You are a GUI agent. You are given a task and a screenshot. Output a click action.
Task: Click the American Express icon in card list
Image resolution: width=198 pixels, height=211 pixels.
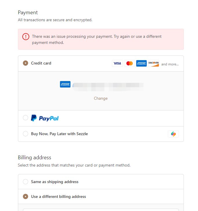tap(141, 63)
